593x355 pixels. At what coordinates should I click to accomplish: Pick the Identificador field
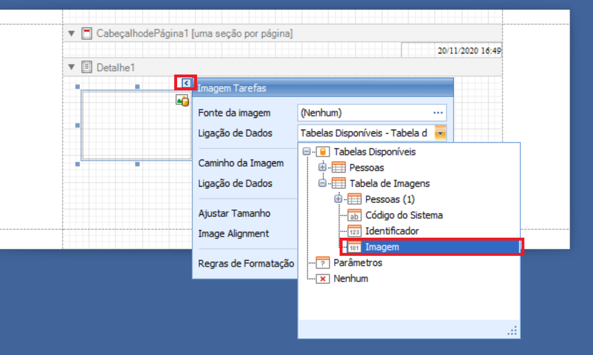(392, 231)
